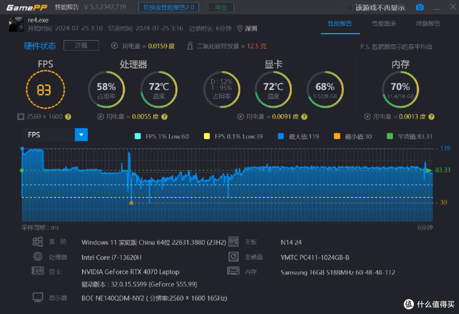Click the hard disk icon beside 主硬盘

[x=233, y=257]
